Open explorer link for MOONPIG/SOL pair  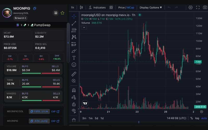click(x=55, y=112)
